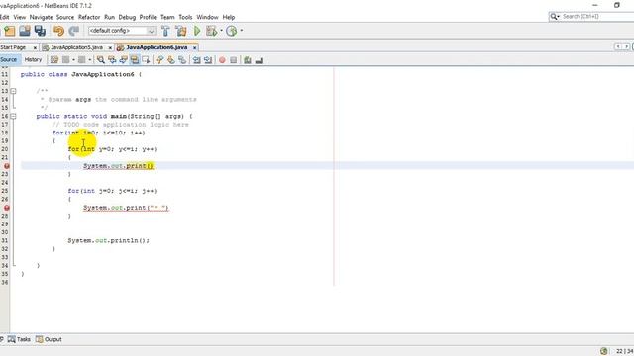Click Find Next Occurrence icon
The width and height of the screenshot is (634, 356).
click(x=123, y=60)
